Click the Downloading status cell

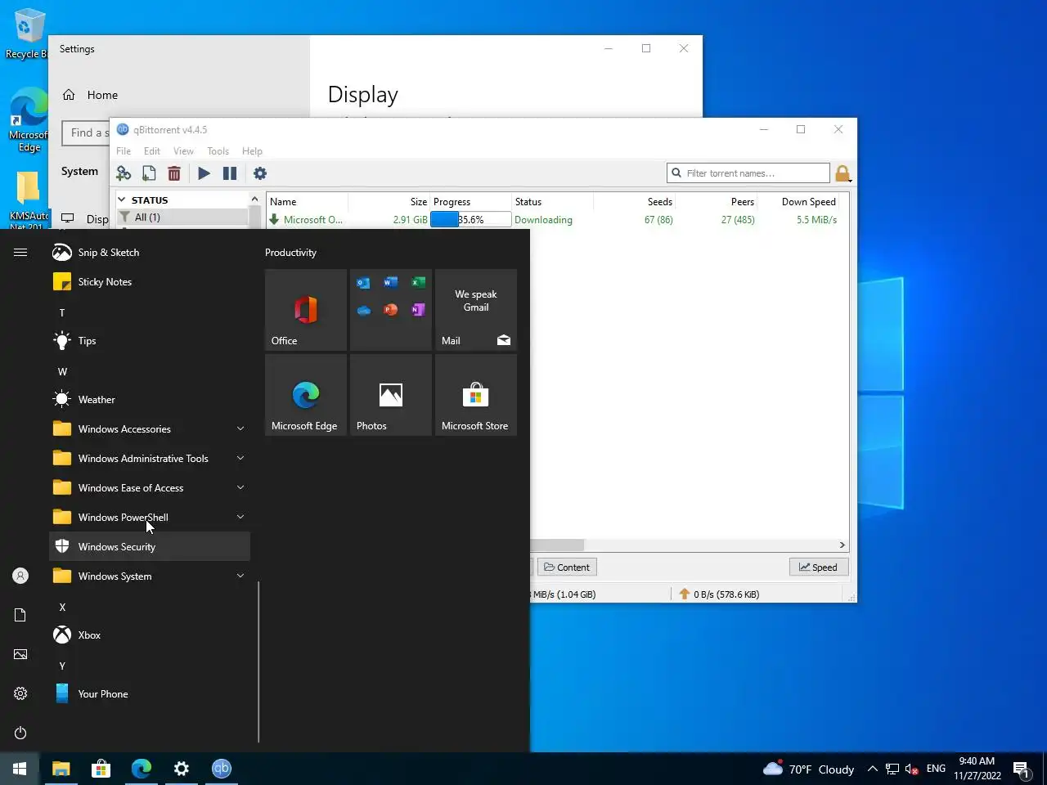[x=543, y=220]
